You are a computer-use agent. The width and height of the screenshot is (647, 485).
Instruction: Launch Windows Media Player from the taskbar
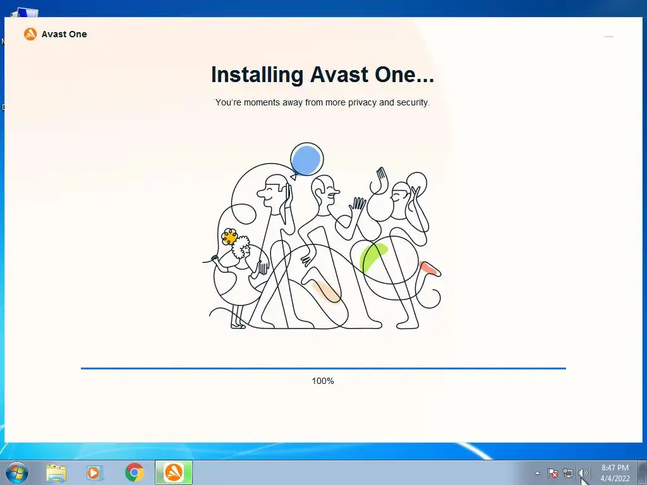tap(95, 472)
